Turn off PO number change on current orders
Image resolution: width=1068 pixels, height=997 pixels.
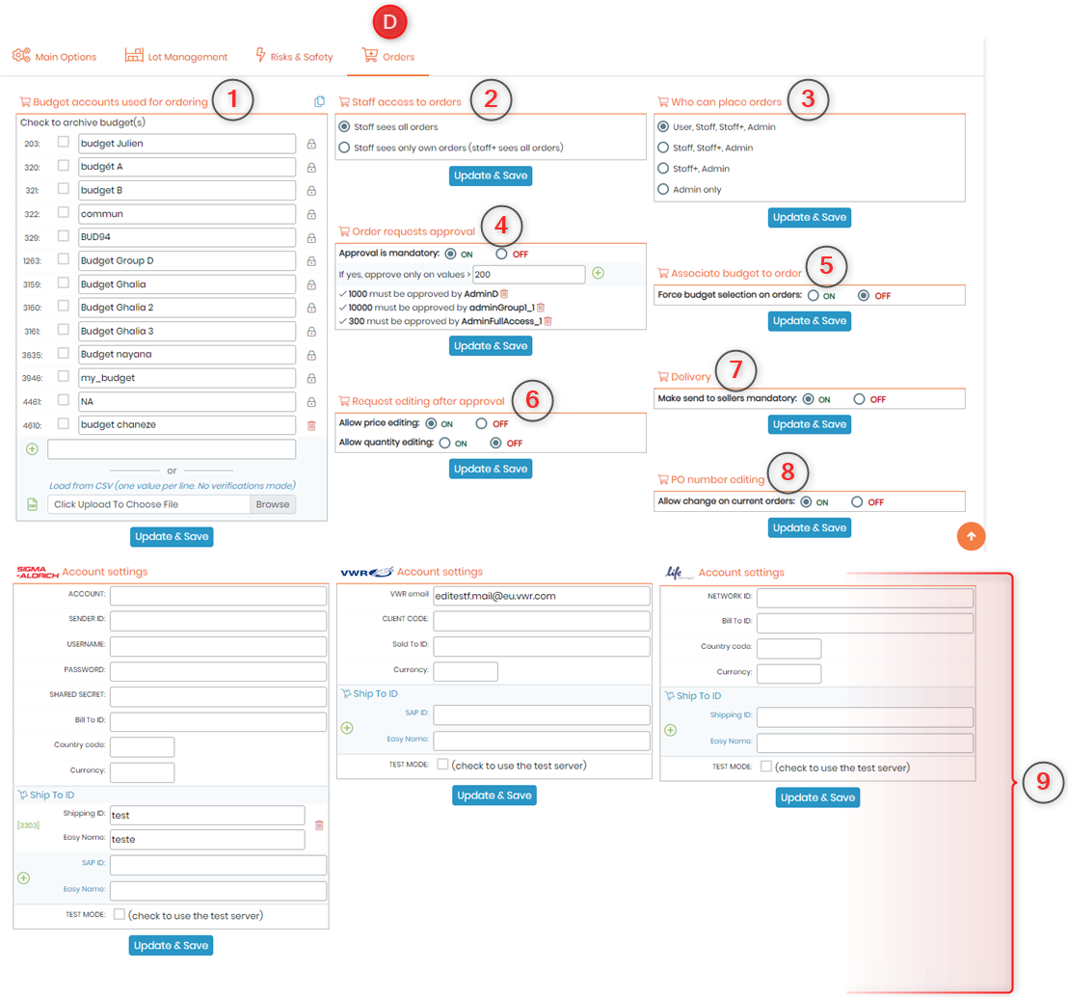(x=857, y=501)
